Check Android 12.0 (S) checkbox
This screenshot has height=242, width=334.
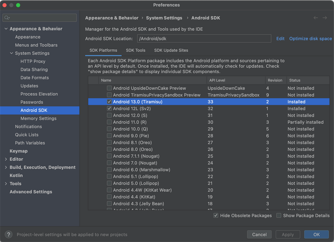coord(109,115)
